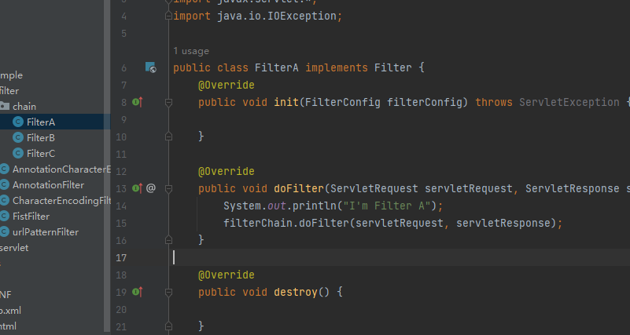Click the chain package folder icon
630x335 pixels.
pyautogui.click(x=5, y=106)
